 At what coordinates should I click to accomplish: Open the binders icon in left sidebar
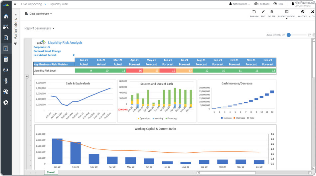click(x=6, y=27)
